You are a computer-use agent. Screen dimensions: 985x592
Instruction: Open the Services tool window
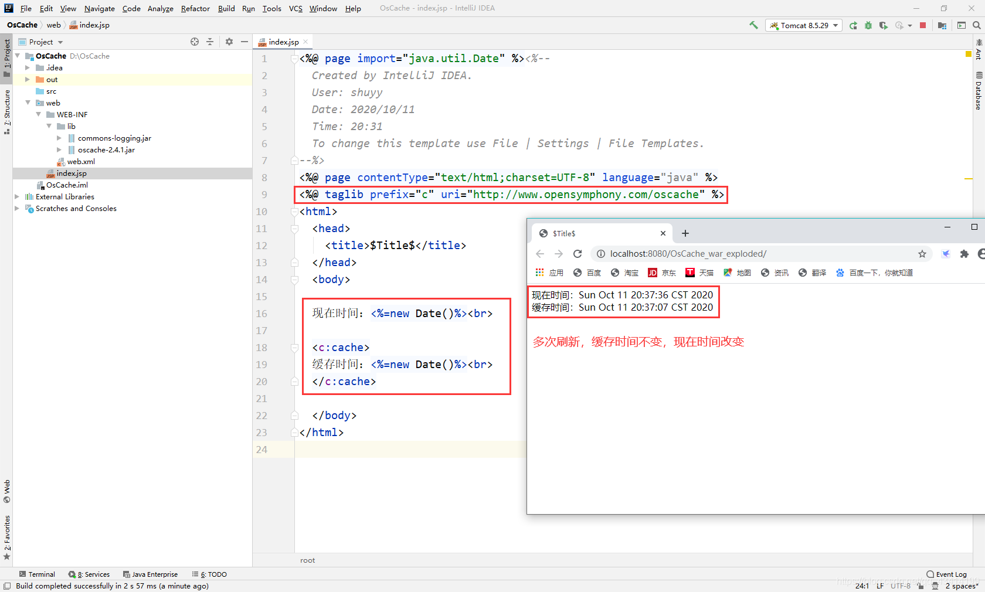[89, 574]
